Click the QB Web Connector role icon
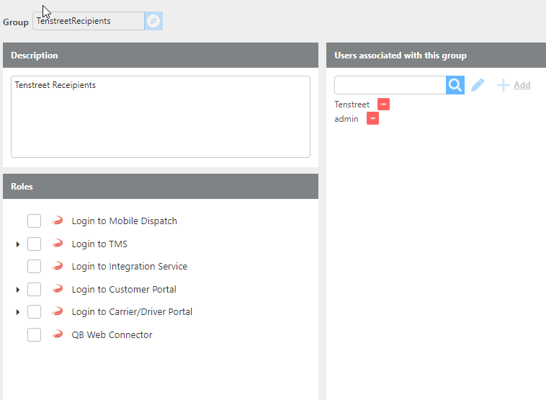546x400 pixels. (58, 335)
